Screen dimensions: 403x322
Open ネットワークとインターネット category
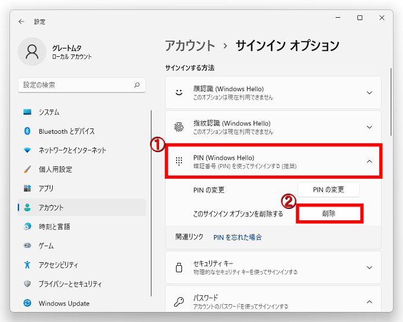click(82, 150)
